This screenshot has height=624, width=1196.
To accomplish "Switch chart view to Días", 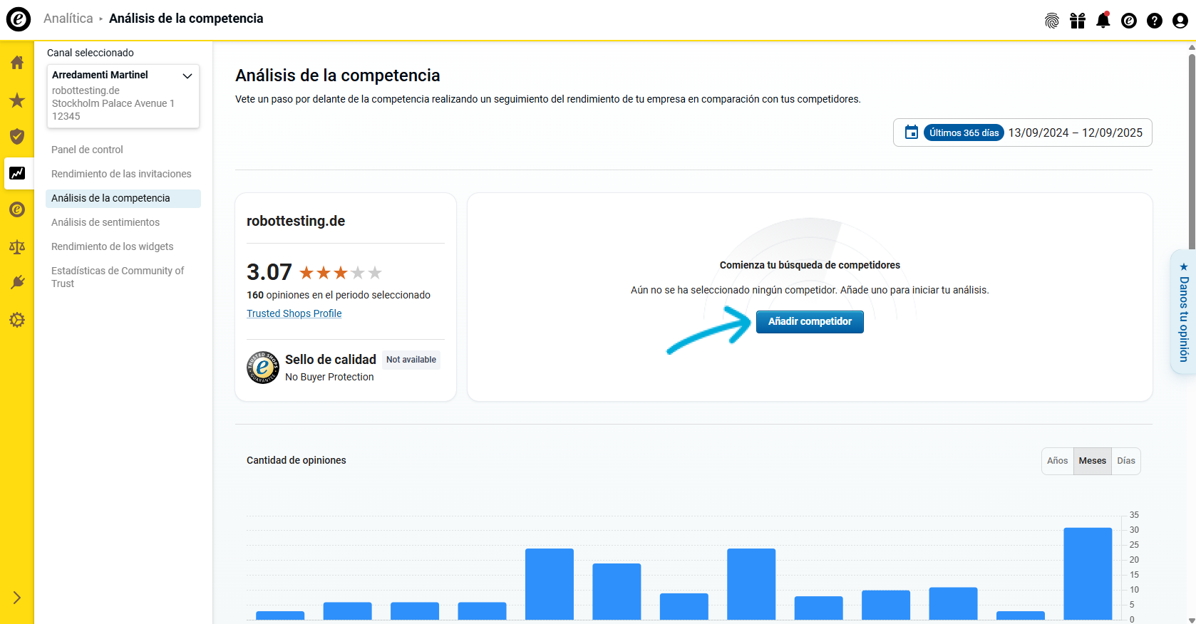I will click(1125, 461).
